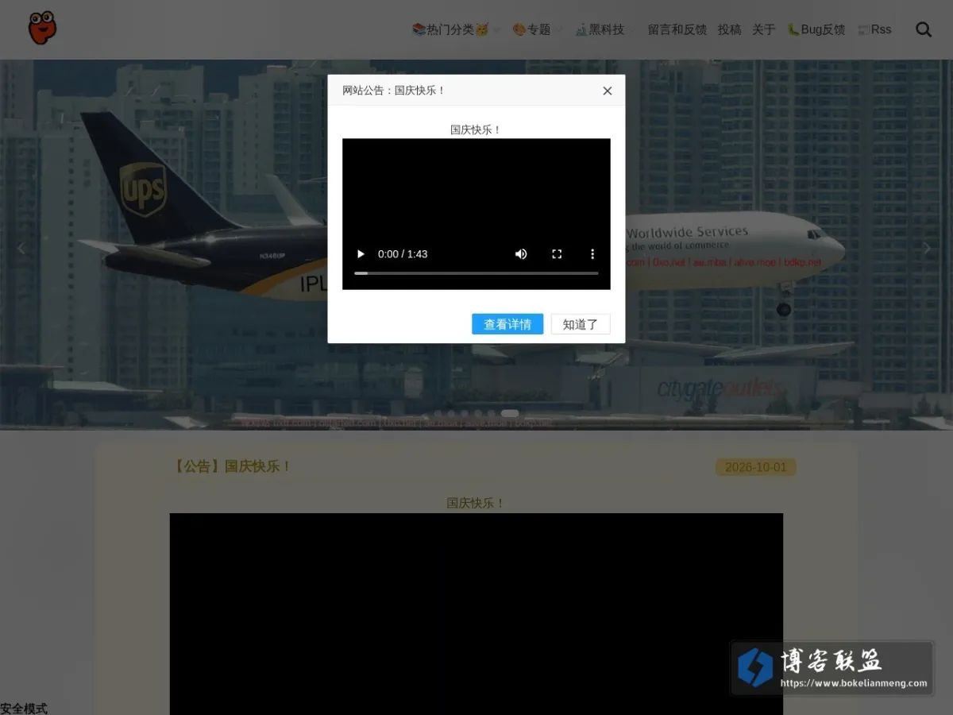
Task: Open the Bug反馈 menu link
Action: coord(816,29)
